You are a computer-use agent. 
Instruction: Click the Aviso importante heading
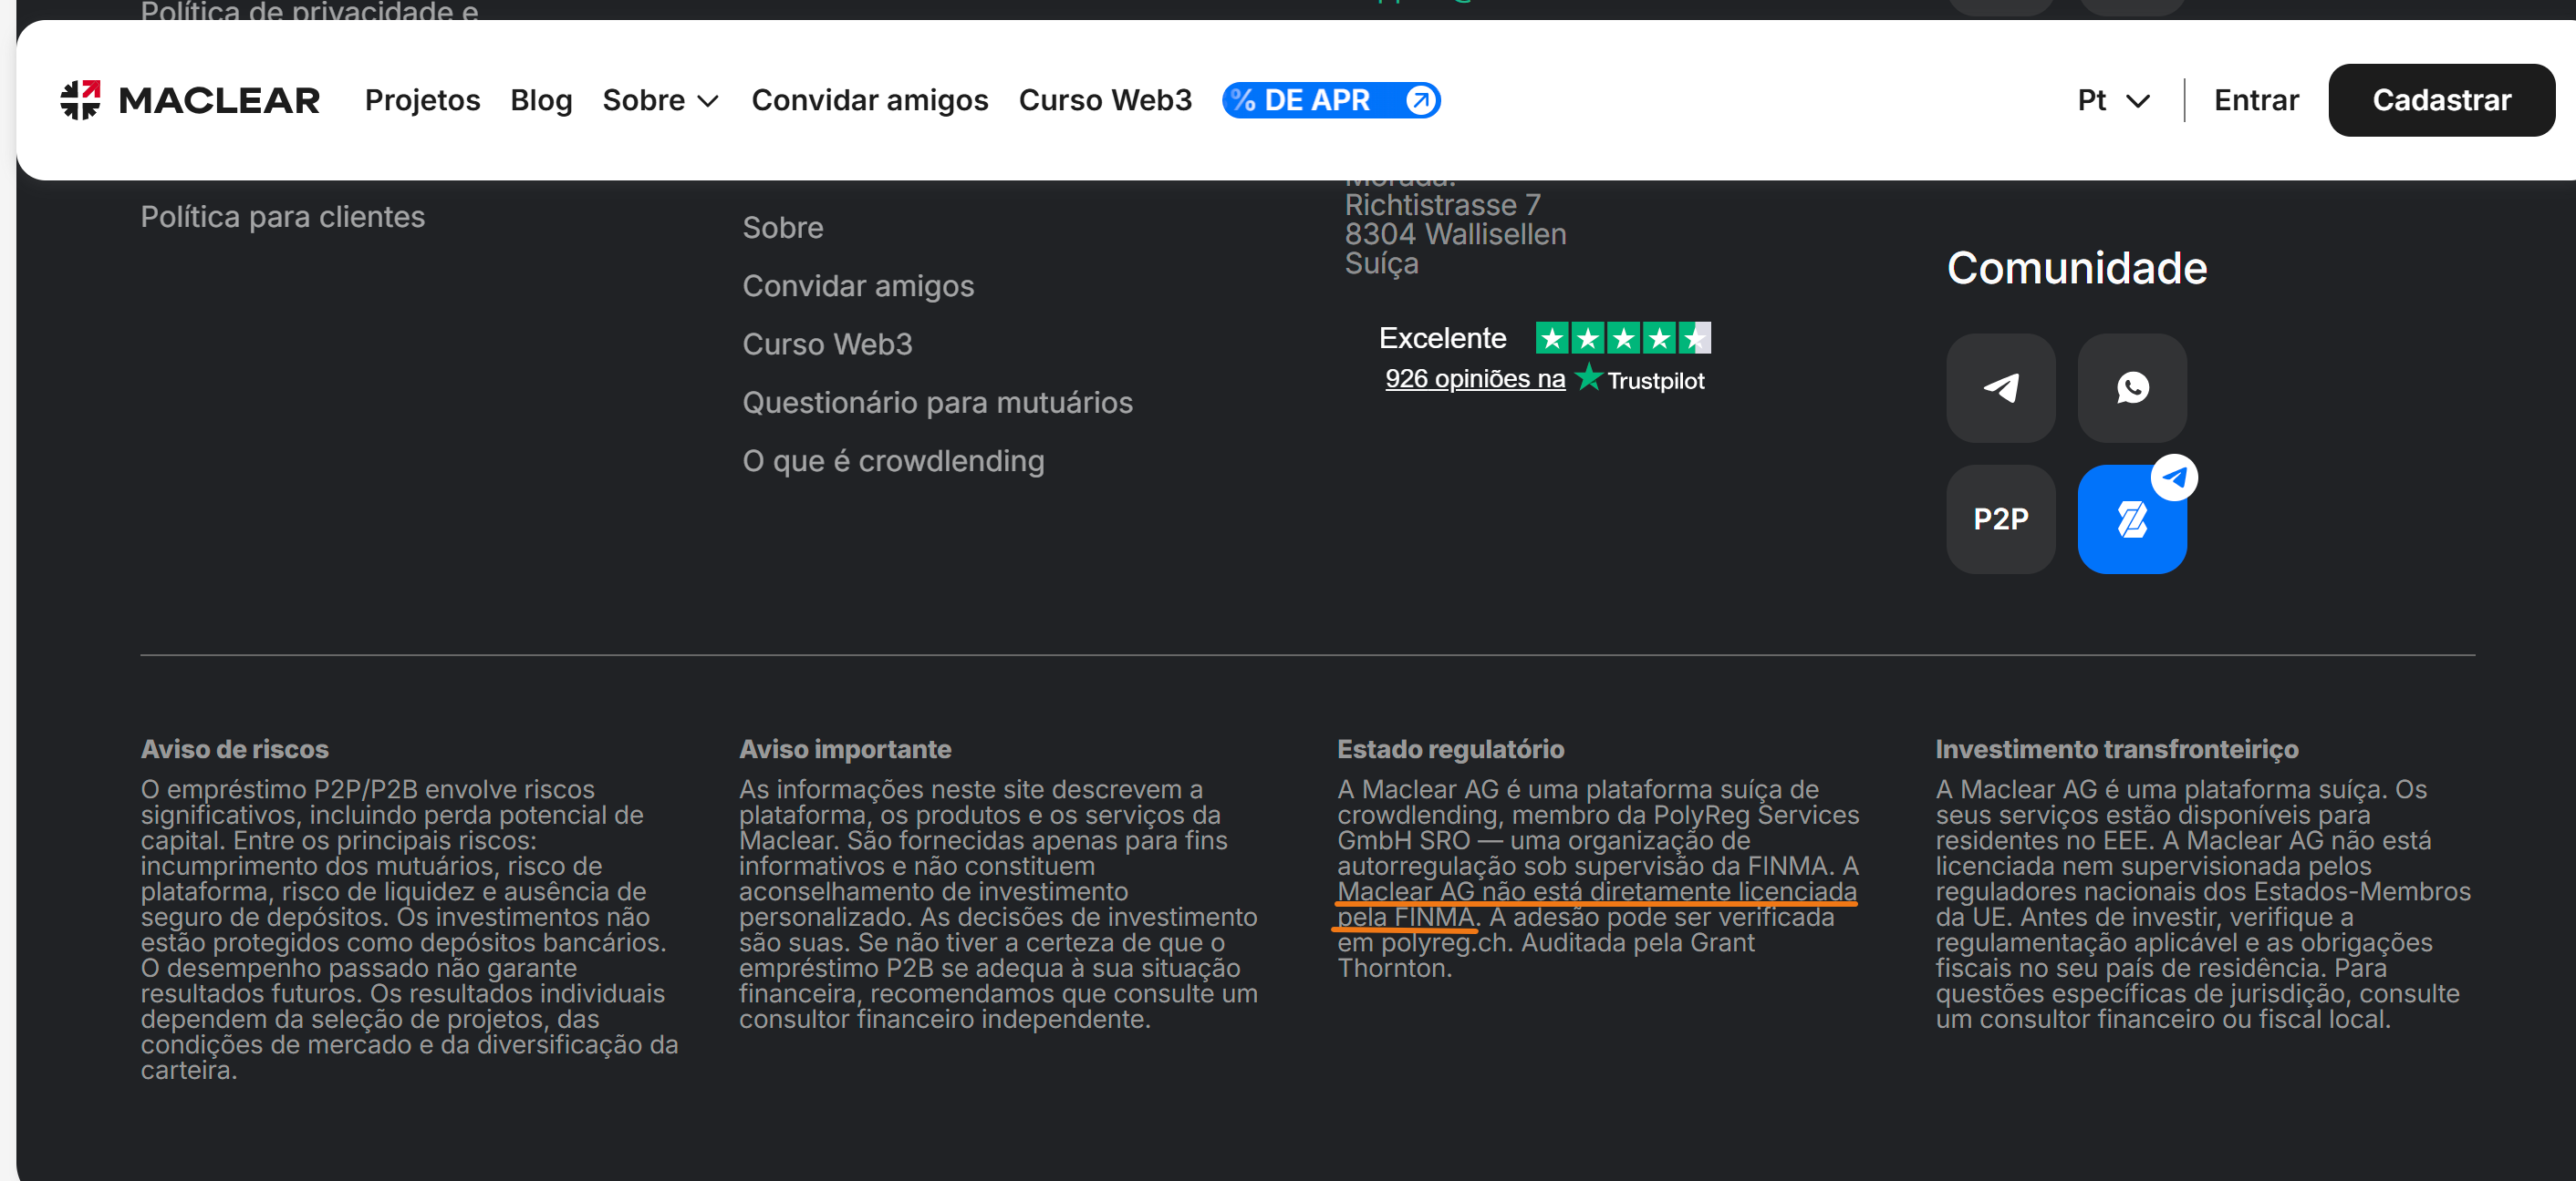pyautogui.click(x=844, y=748)
